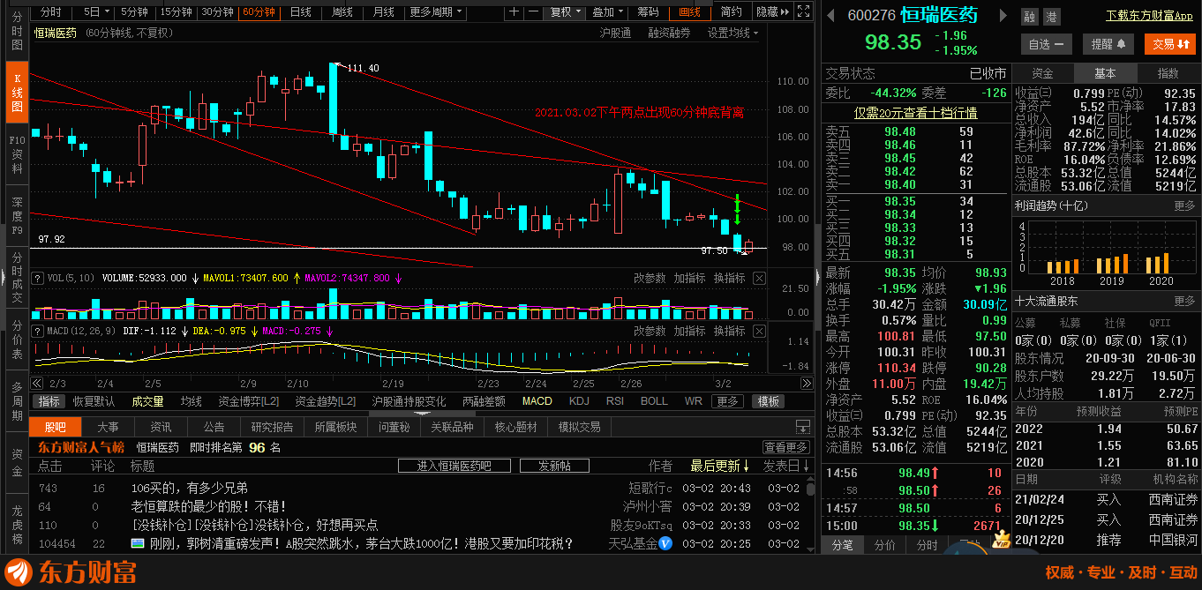Open the 龙虎榜 sidebar panel
1202x590 pixels.
[x=16, y=523]
